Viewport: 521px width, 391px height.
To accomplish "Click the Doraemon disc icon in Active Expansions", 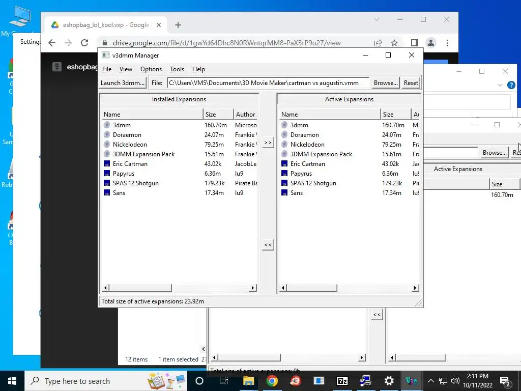I will click(x=284, y=134).
